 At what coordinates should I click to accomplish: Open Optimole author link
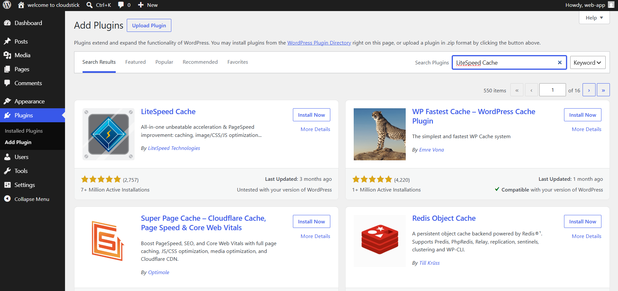pyautogui.click(x=159, y=272)
